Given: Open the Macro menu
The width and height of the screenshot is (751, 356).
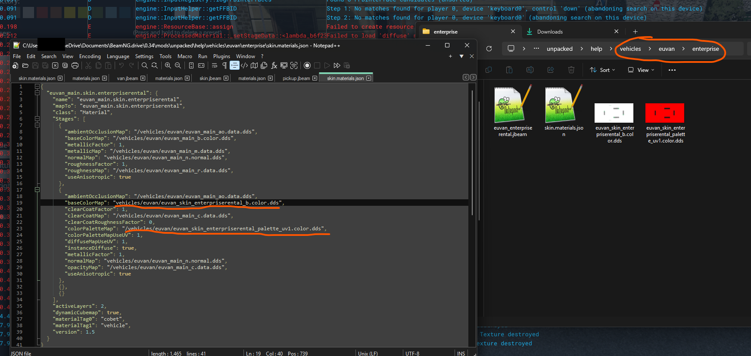Looking at the screenshot, I should point(185,56).
